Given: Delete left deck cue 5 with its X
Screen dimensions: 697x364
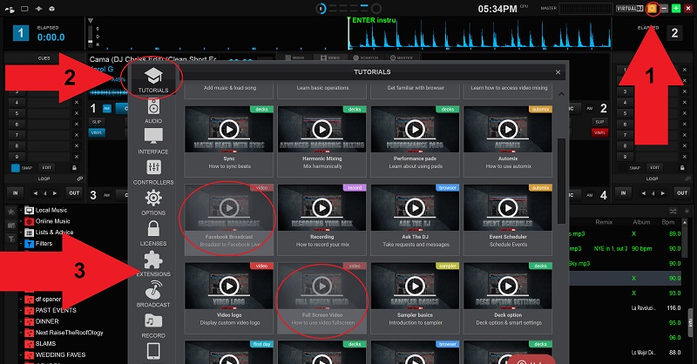Looking at the screenshot, I should [x=77, y=113].
